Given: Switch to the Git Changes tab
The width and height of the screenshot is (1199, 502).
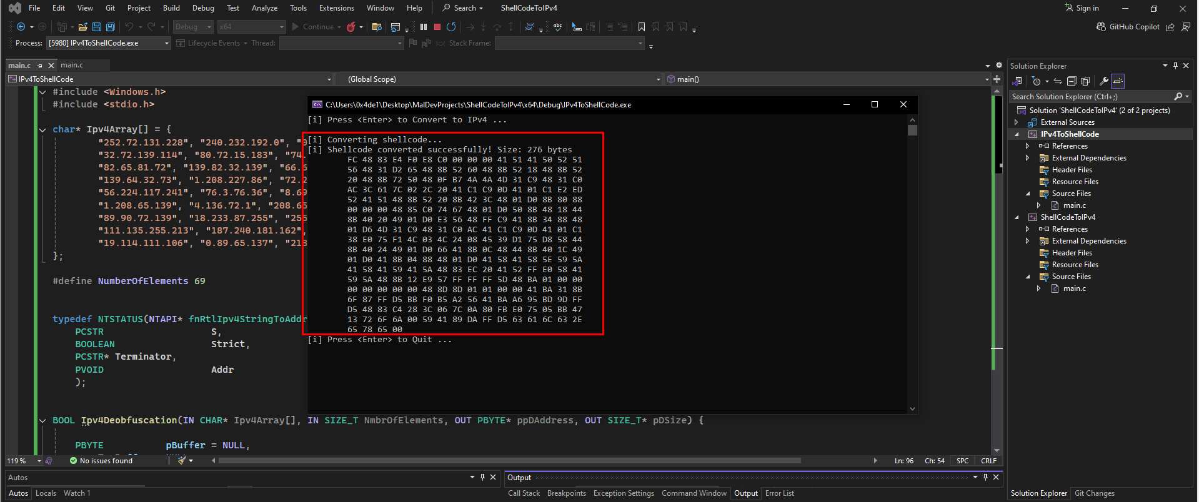Looking at the screenshot, I should pos(1094,493).
